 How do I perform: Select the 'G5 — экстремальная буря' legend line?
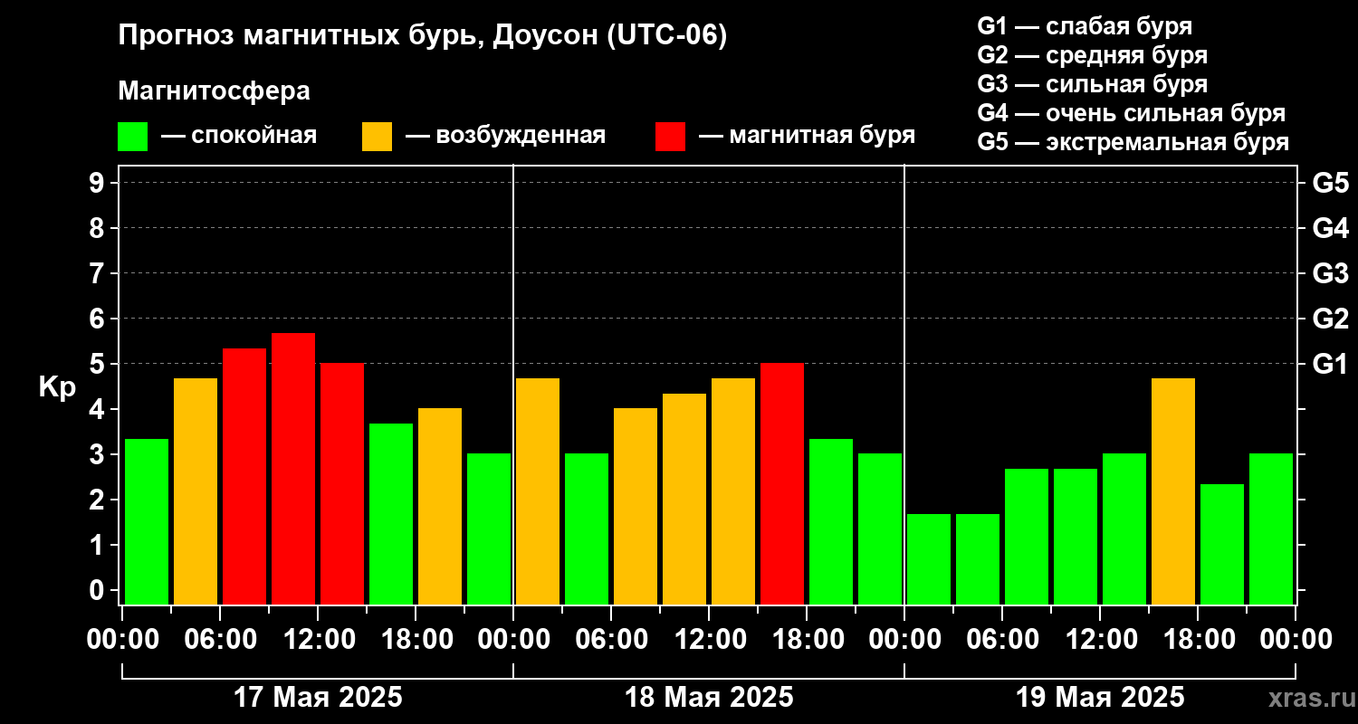tap(1133, 143)
